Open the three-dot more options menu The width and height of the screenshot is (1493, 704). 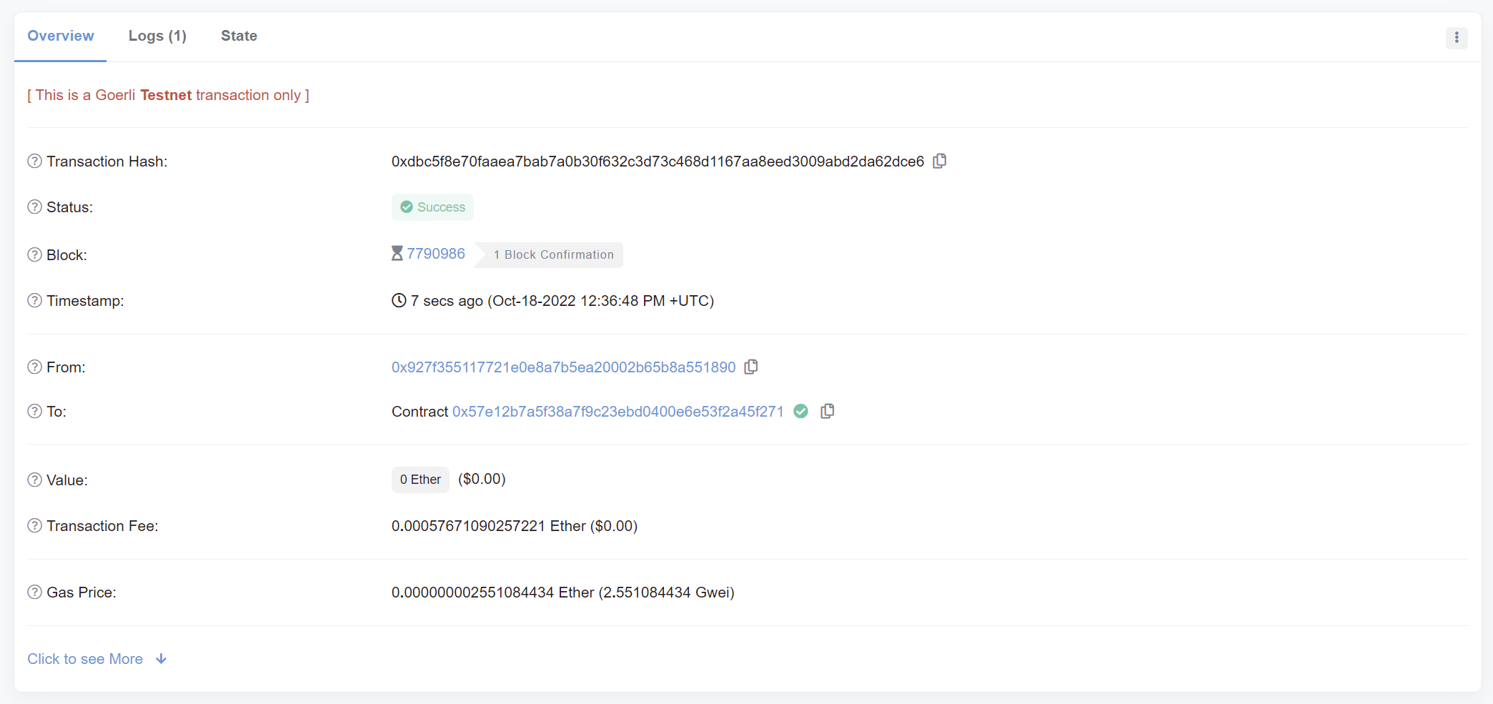tap(1457, 38)
